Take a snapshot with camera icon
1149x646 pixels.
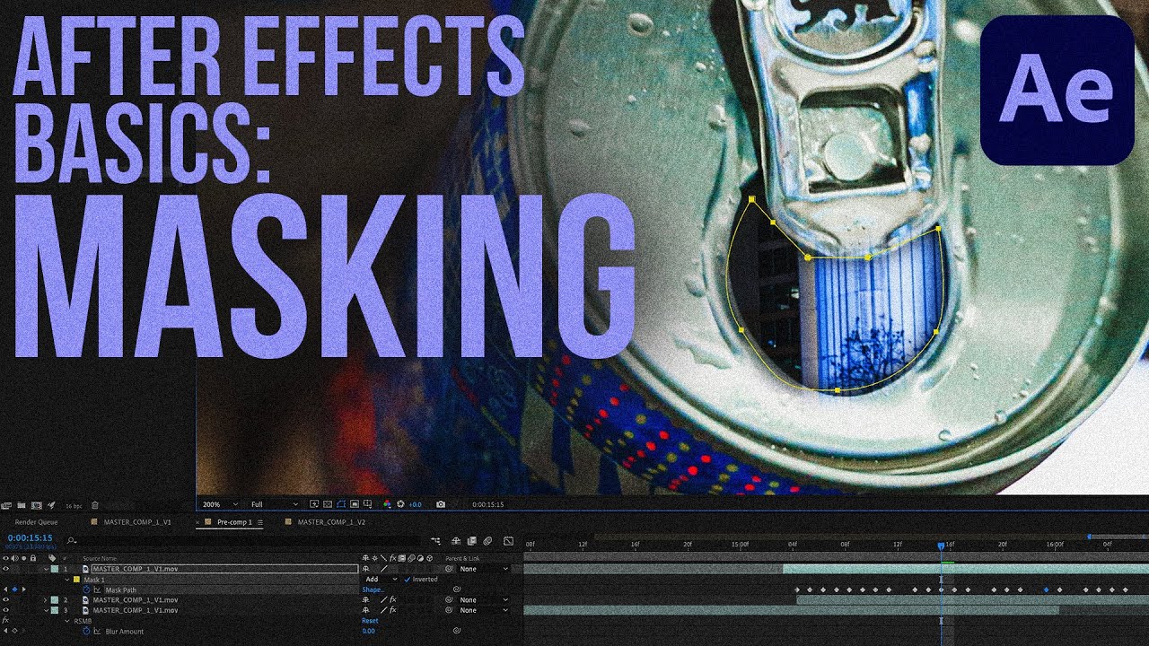coord(441,504)
